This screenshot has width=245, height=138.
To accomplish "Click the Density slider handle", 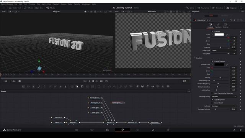I will [x=220, y=77].
